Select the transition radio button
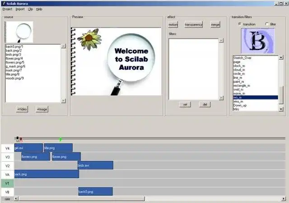 [x=240, y=24]
